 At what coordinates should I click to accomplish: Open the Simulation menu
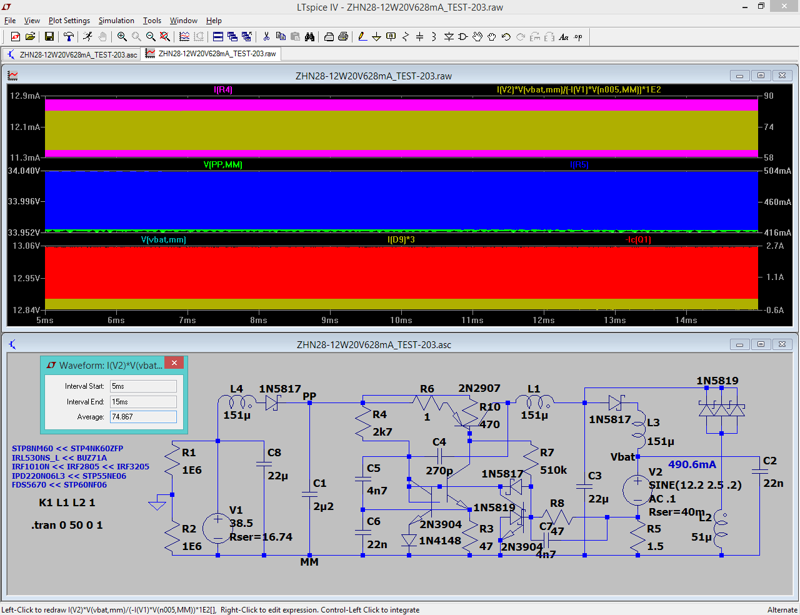[x=116, y=21]
